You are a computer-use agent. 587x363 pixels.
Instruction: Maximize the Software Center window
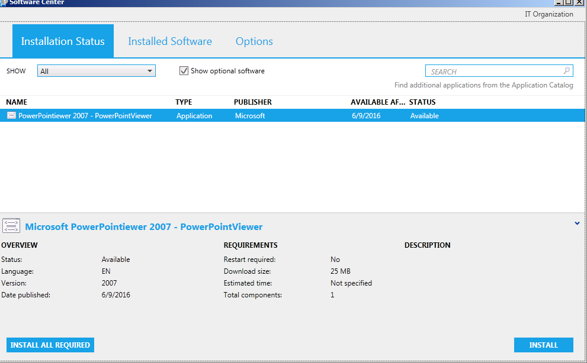(x=568, y=2)
